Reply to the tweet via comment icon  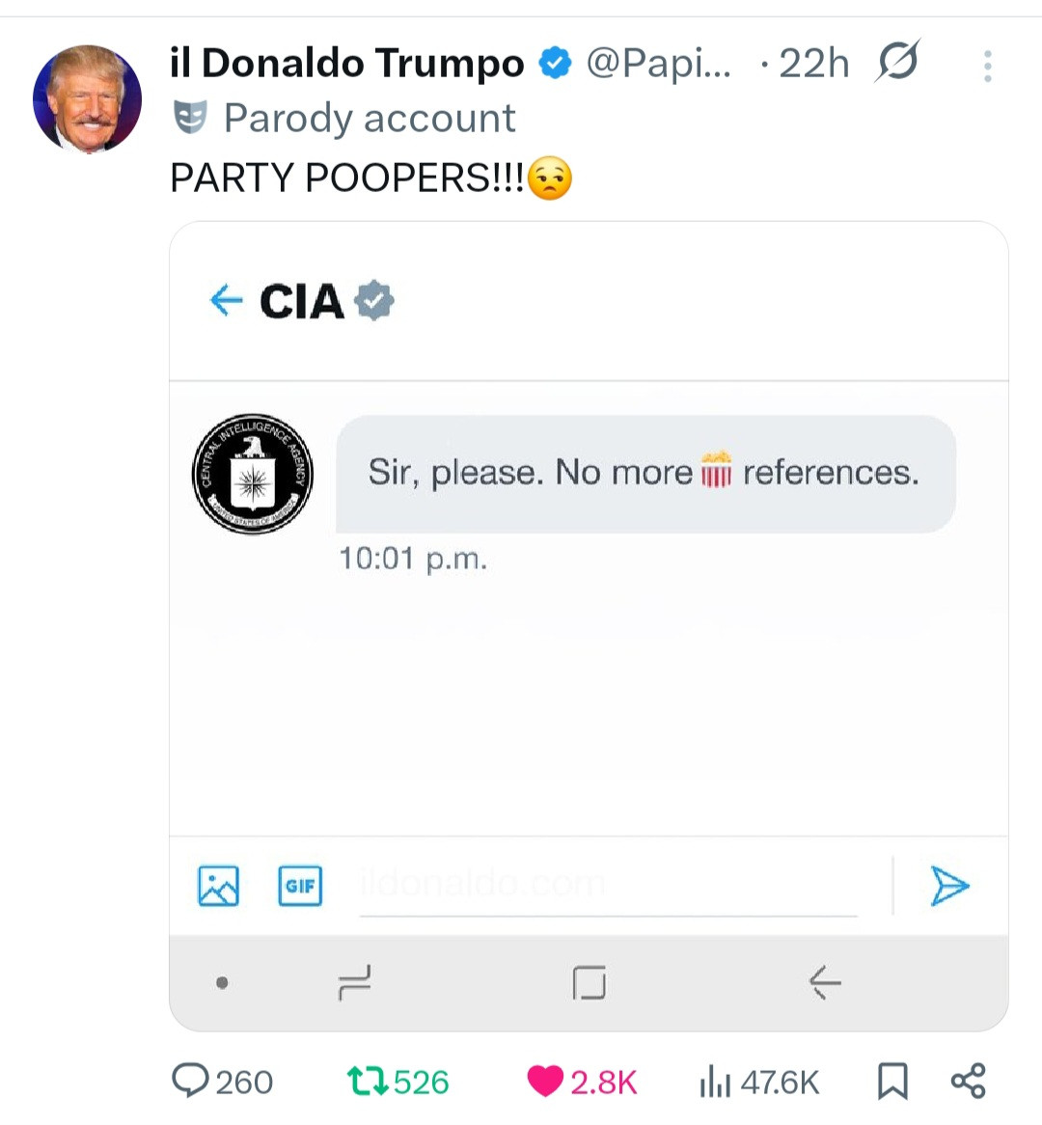[191, 1081]
